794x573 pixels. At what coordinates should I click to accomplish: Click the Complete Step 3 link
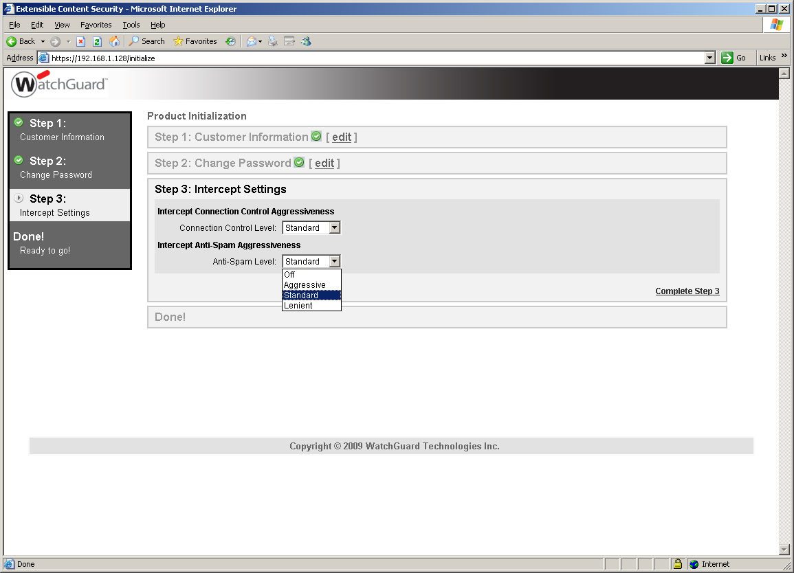click(x=687, y=291)
